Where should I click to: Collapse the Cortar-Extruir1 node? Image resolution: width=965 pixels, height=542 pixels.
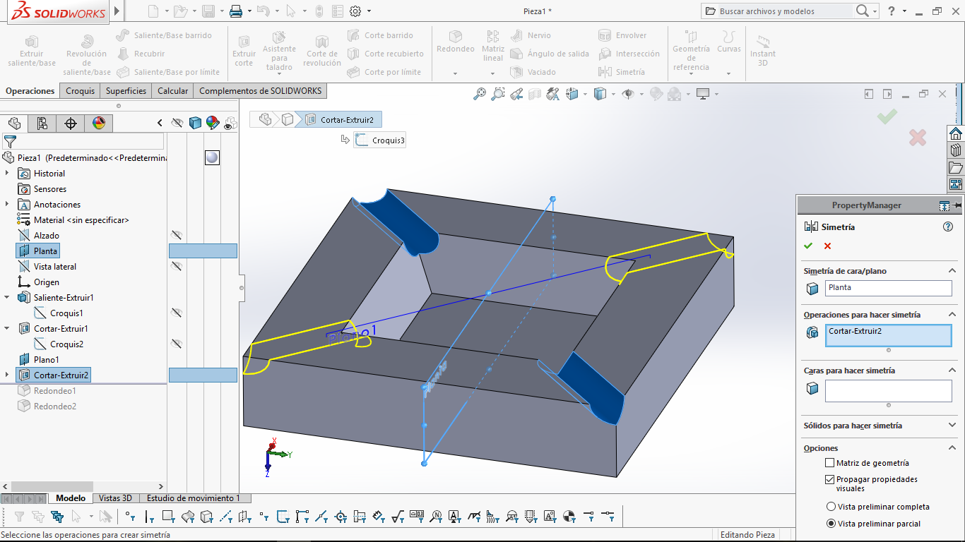tap(7, 328)
